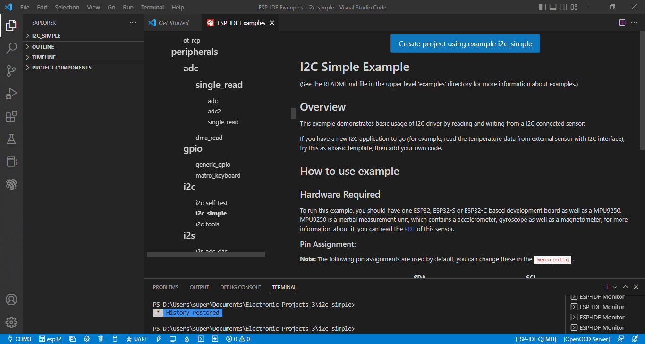Click the full clean trash icon
The image size is (645, 344).
[x=101, y=339]
